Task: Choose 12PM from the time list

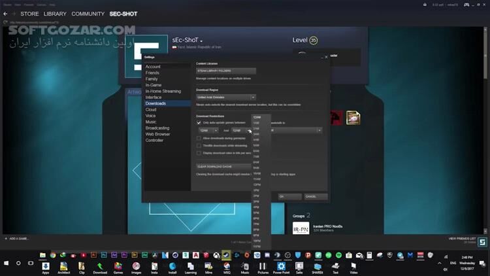Action: pyautogui.click(x=257, y=184)
